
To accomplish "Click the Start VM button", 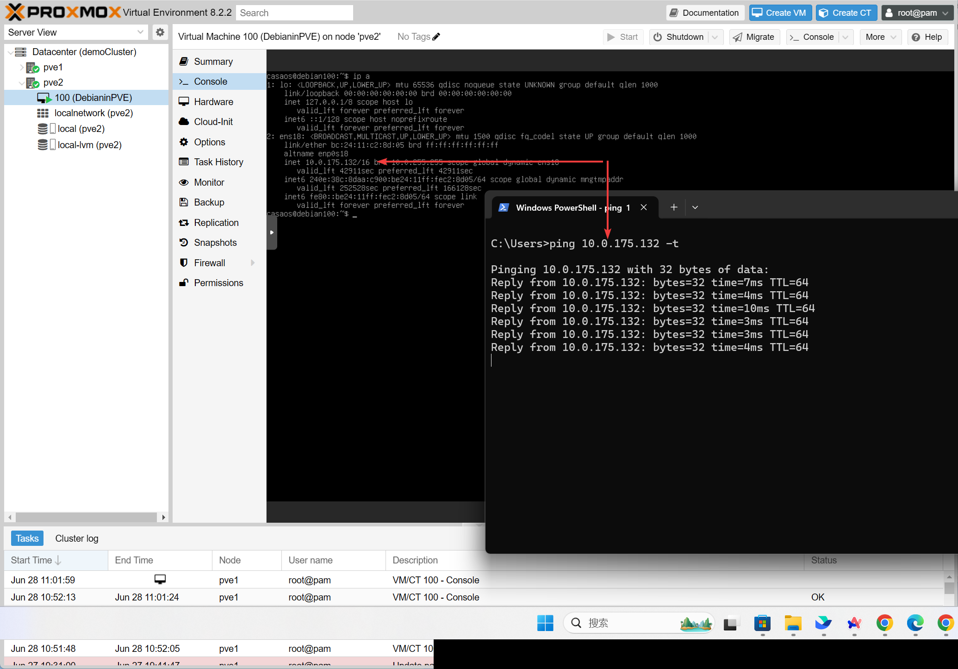I will pos(623,37).
